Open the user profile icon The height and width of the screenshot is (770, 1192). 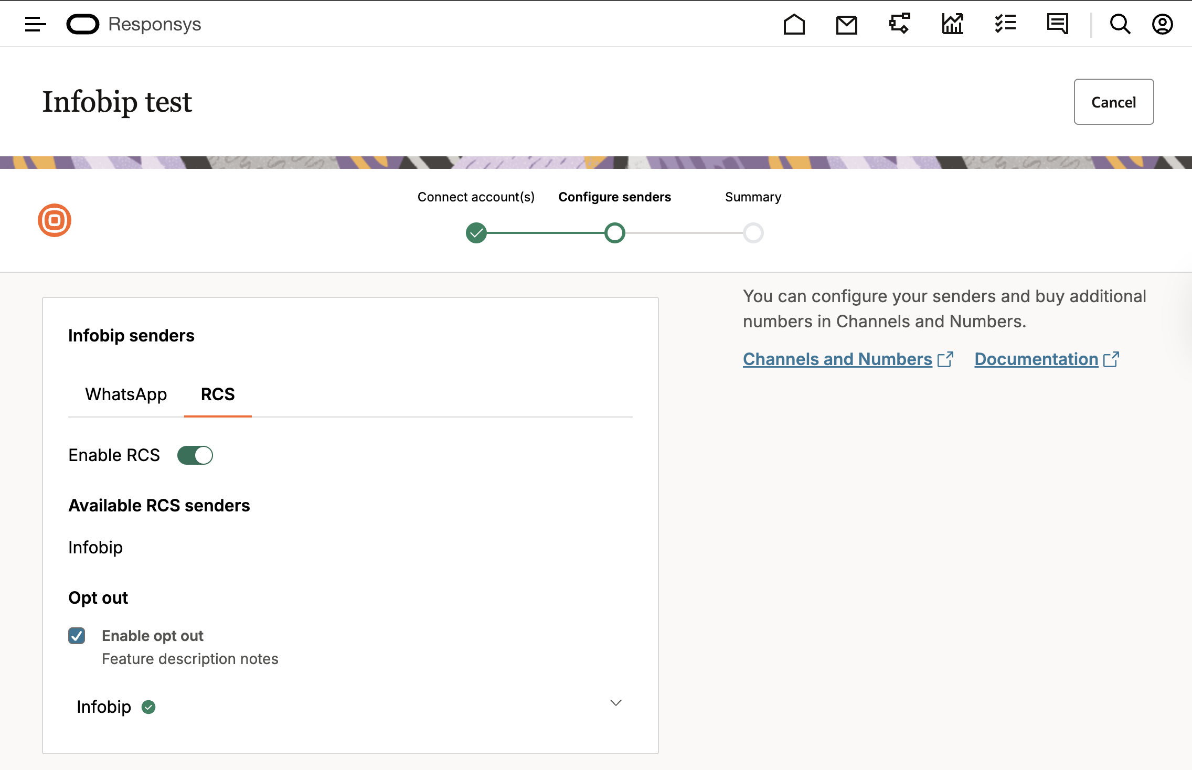tap(1162, 24)
